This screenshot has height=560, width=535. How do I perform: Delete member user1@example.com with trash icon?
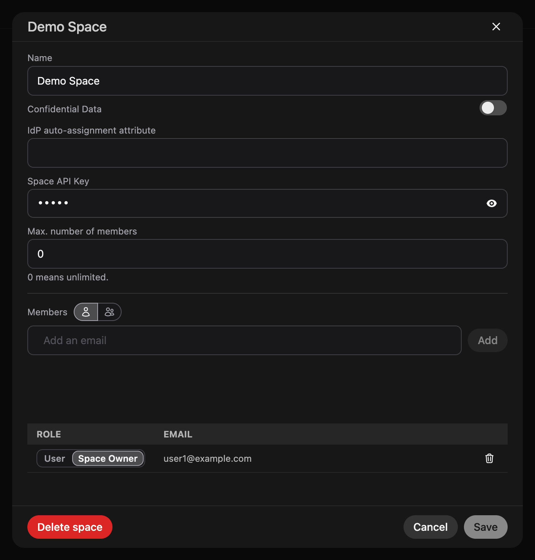[x=489, y=458]
